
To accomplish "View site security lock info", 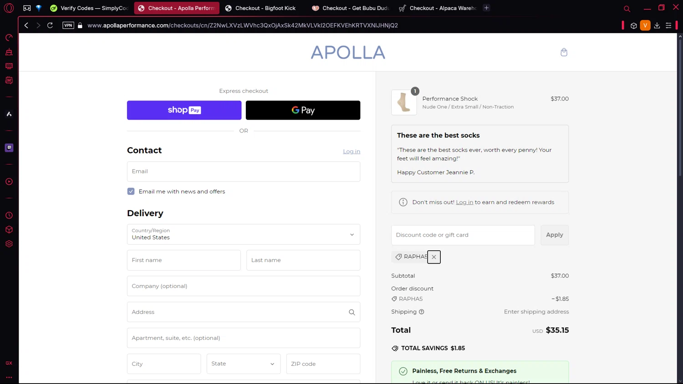I will [80, 25].
